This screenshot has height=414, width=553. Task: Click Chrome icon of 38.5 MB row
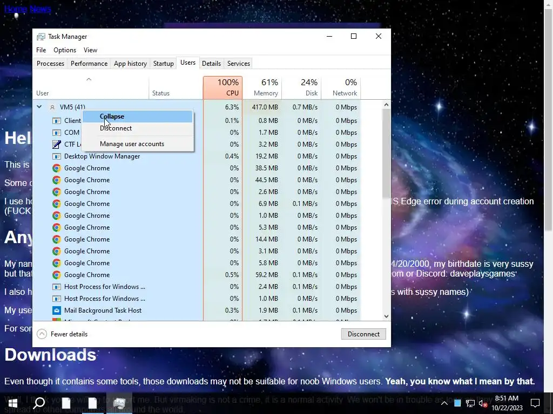tap(56, 168)
